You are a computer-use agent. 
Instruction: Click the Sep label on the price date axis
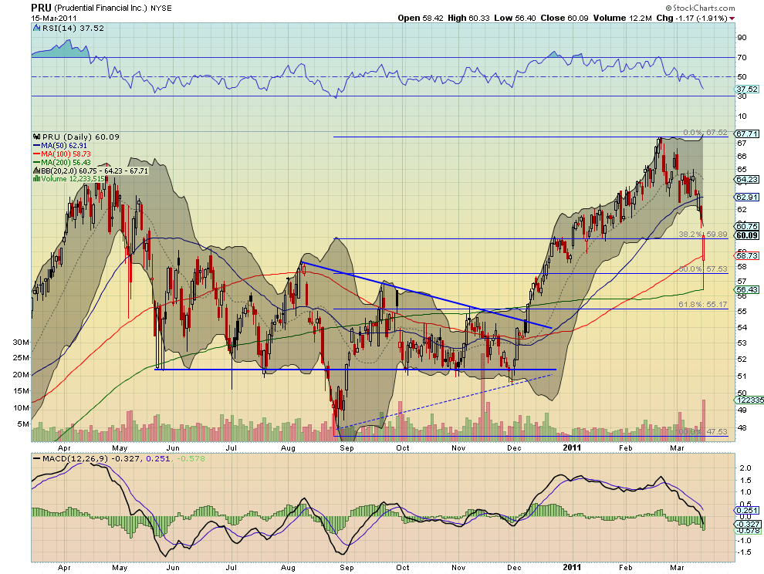coord(347,447)
